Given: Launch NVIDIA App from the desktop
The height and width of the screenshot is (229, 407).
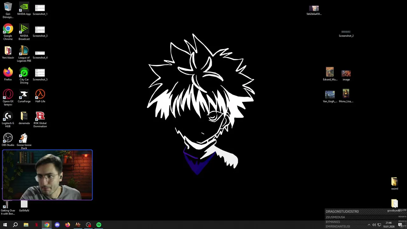Looking at the screenshot, I should pyautogui.click(x=24, y=9).
